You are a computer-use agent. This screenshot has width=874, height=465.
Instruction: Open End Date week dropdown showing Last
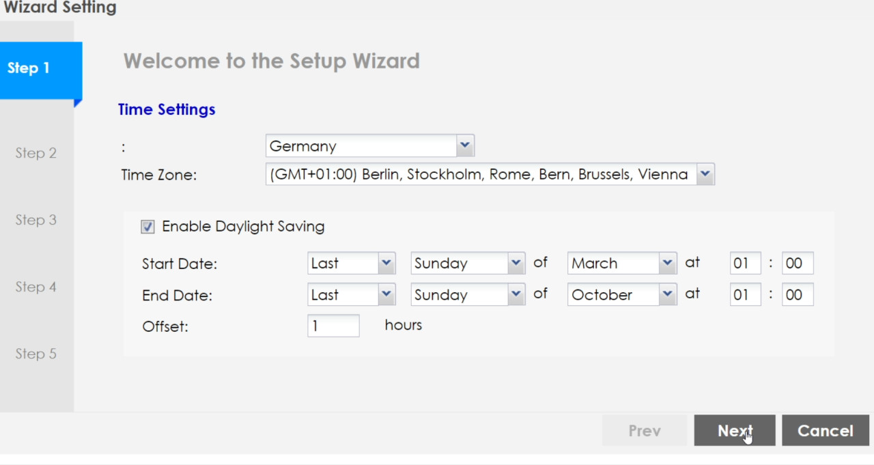click(x=351, y=295)
